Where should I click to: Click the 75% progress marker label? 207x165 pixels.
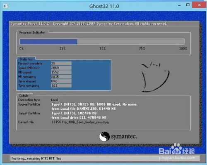pyautogui.click(x=142, y=49)
